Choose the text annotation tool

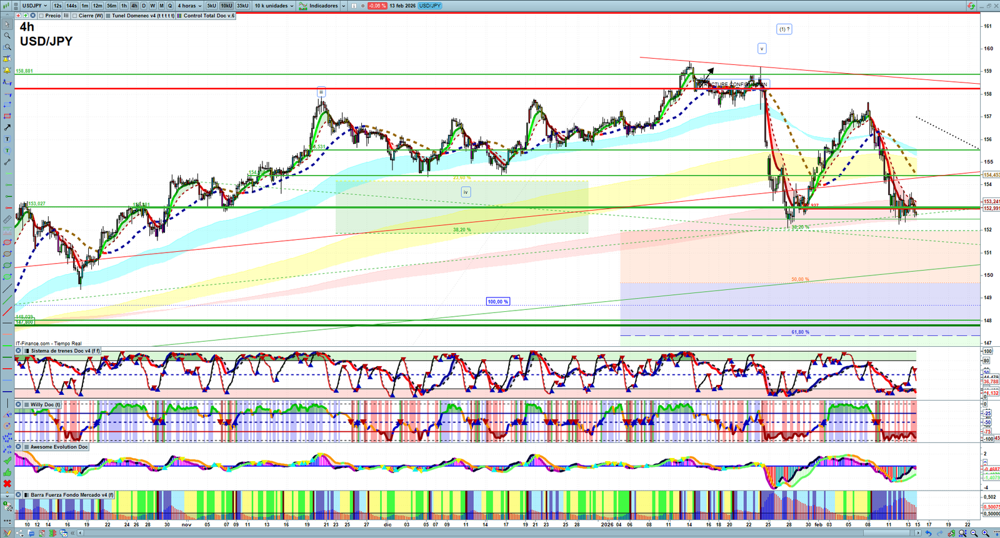(7, 139)
